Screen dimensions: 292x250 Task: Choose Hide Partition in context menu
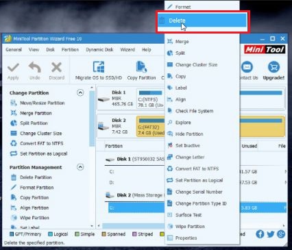[x=202, y=134]
